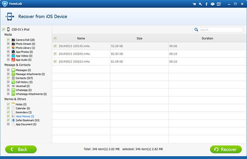Viewport: 247px width, 159px height.
Task: Toggle the Reminders checkbox
Action: click(8, 112)
